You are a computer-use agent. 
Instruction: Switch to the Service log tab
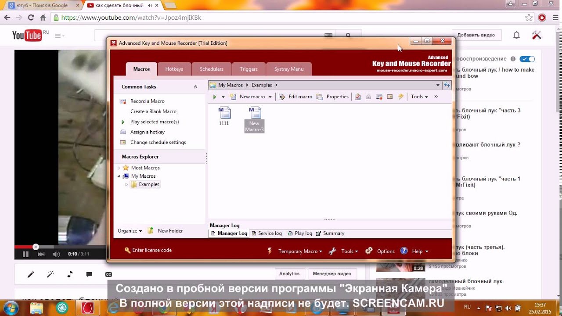[x=266, y=233]
